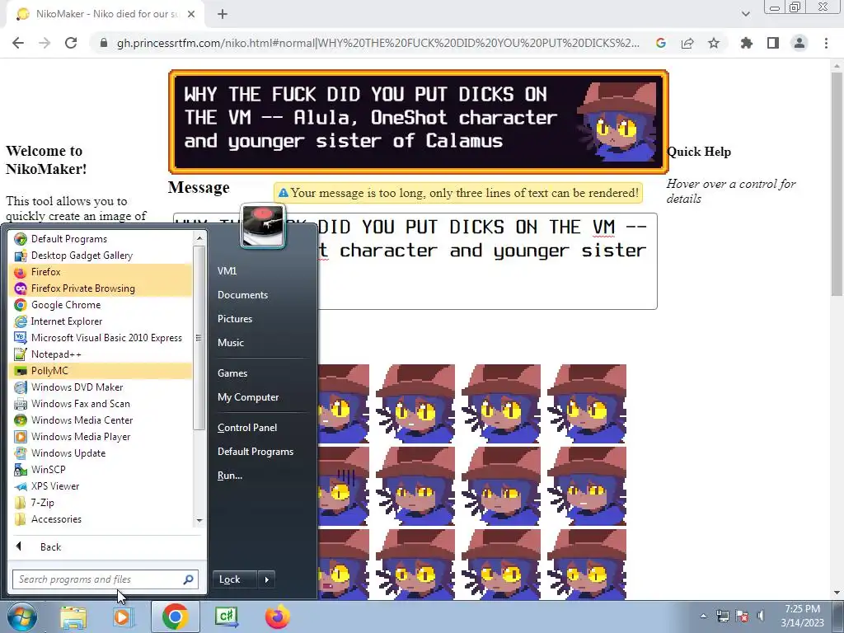Show hidden system tray icons
The height and width of the screenshot is (633, 844).
click(703, 617)
